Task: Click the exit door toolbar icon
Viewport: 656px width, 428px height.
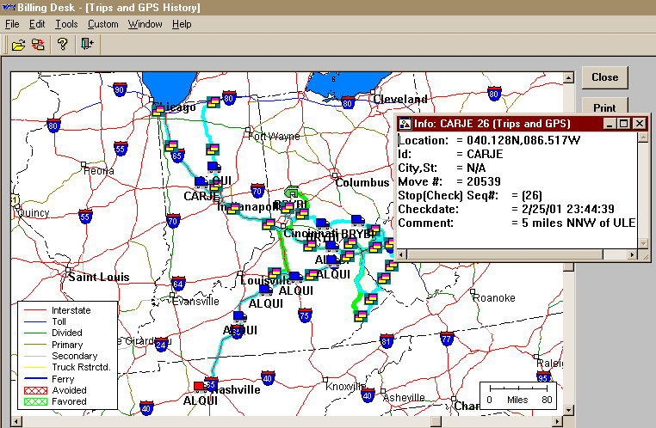Action: (87, 44)
